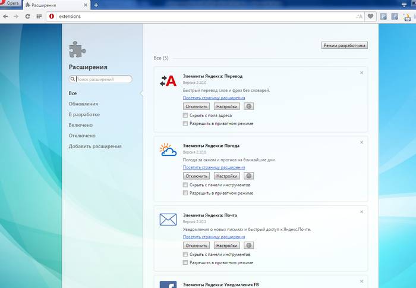Tick 'Скрыть с панели инструментов' for Почта
The height and width of the screenshot is (288, 416).
[x=186, y=254]
